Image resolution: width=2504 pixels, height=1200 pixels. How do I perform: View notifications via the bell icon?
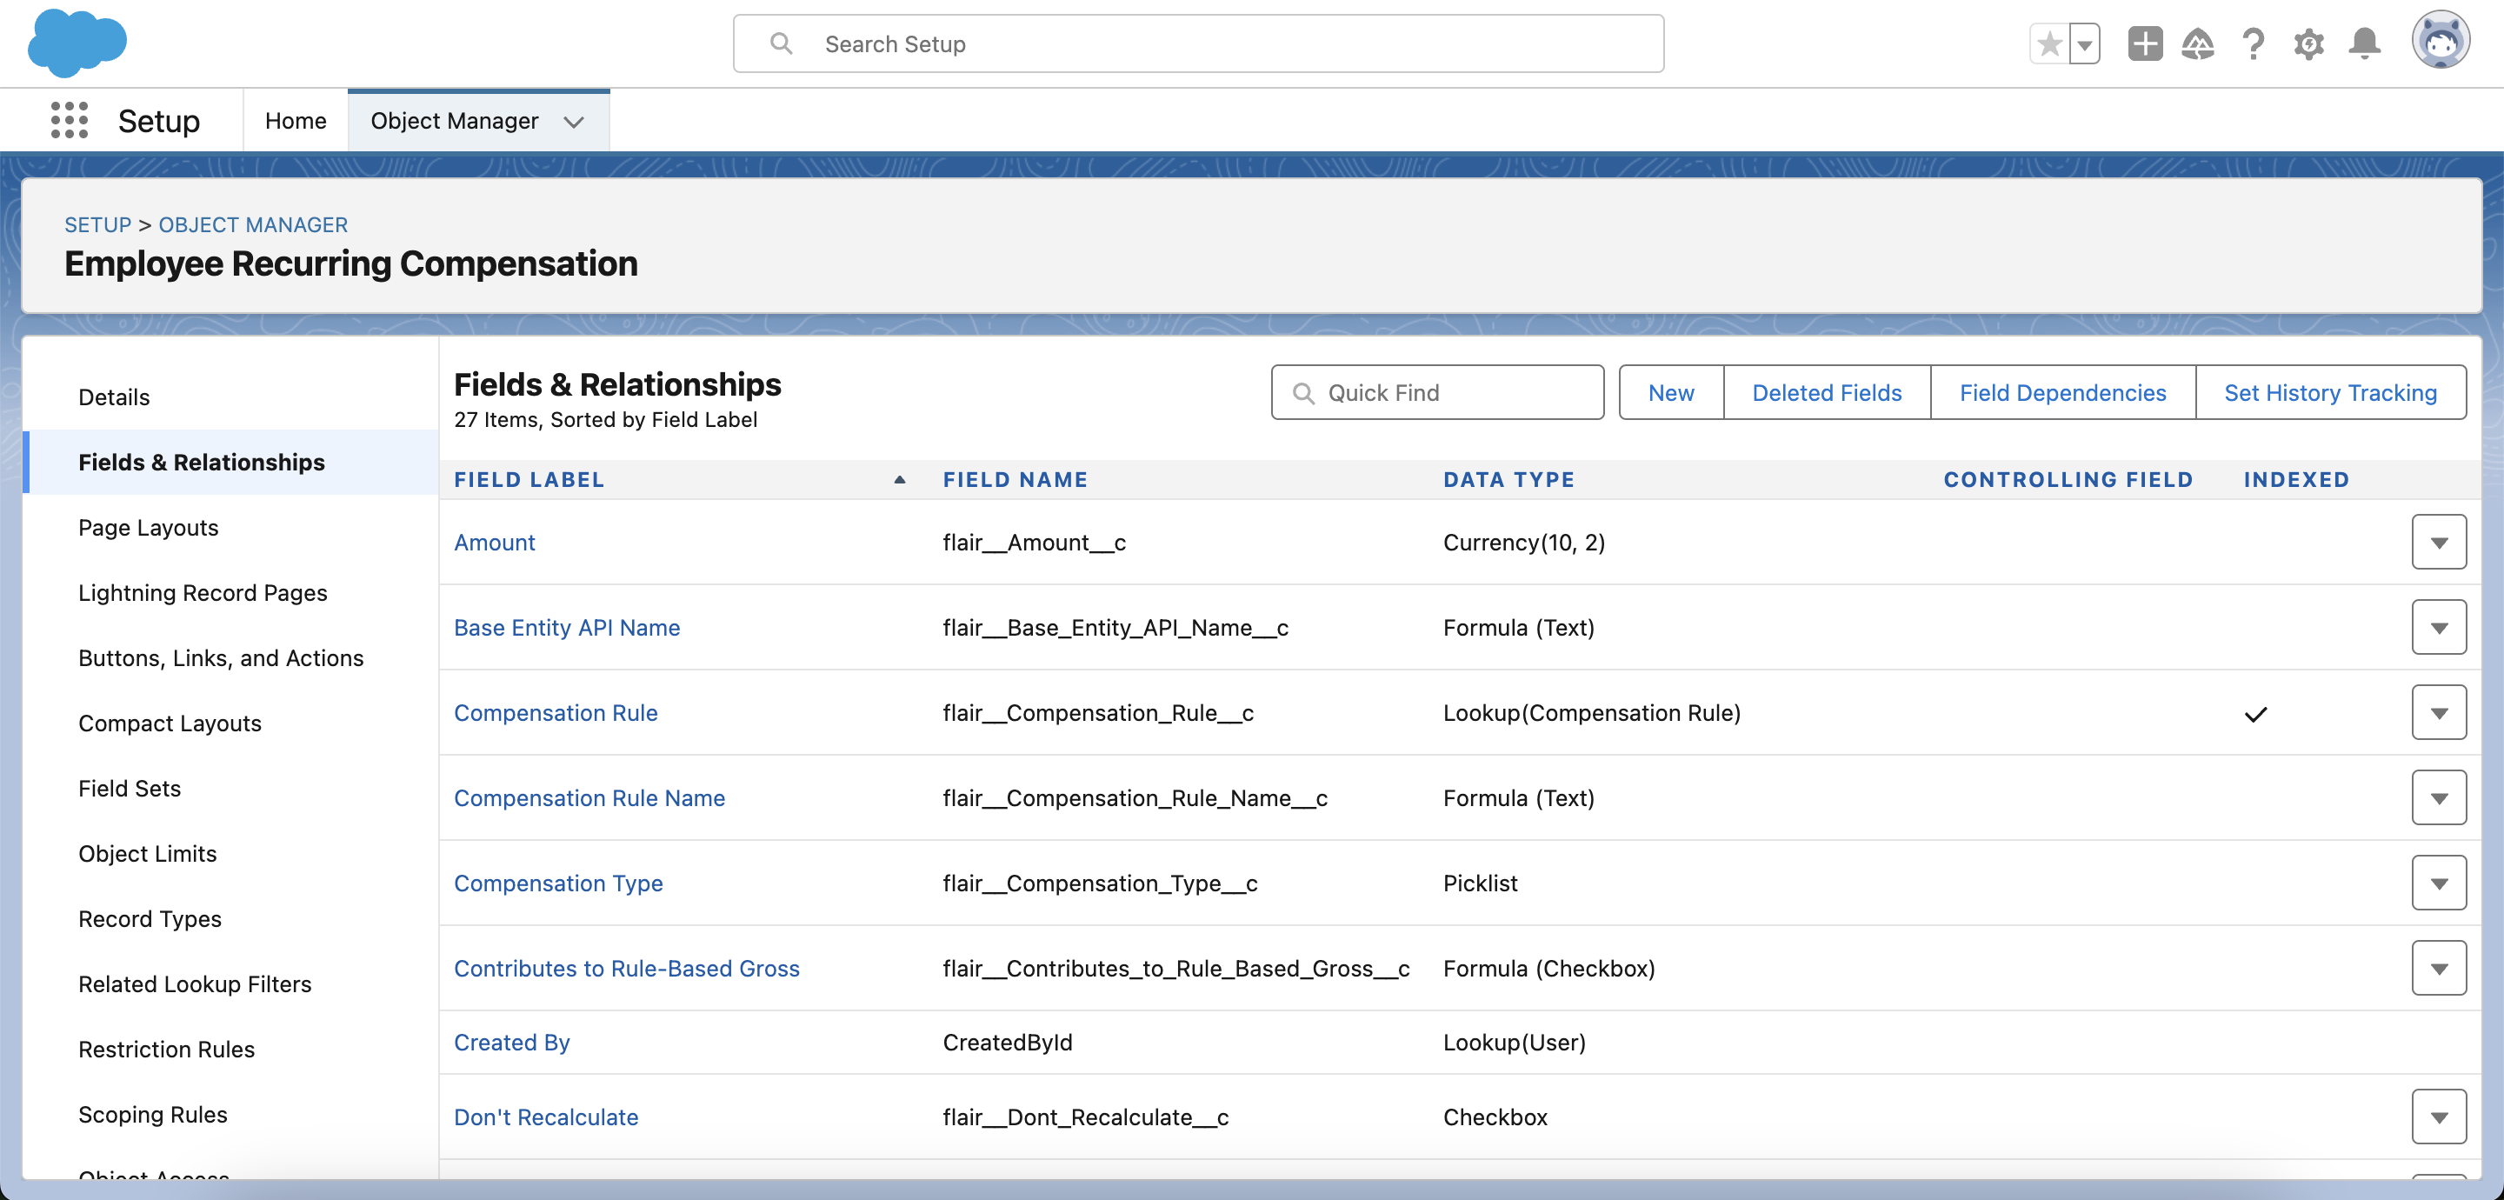pyautogui.click(x=2364, y=43)
